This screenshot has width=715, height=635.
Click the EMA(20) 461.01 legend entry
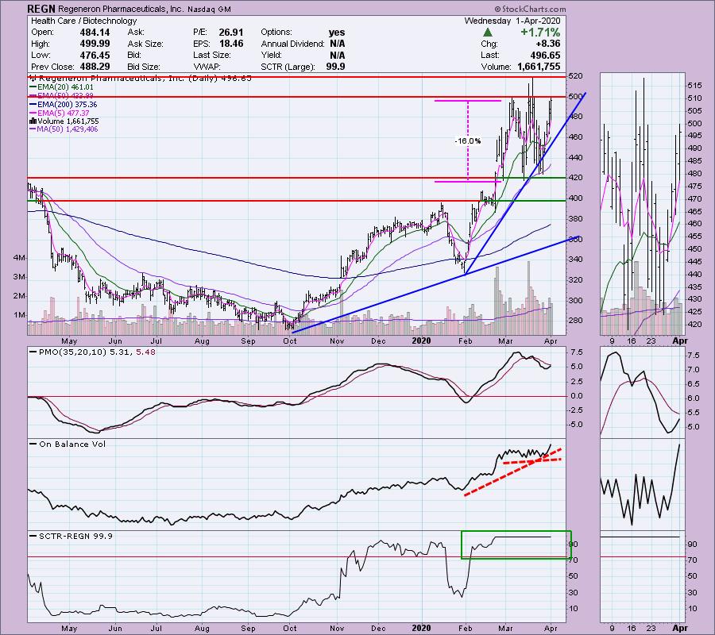[x=61, y=87]
